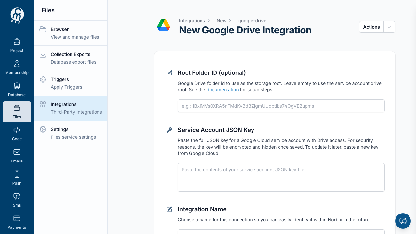Screen dimensions: 416x234
Task: Click the New Google Drive Integration heading
Action: [245, 30]
